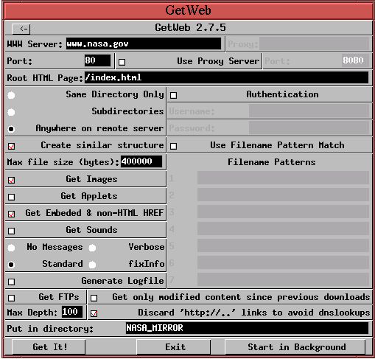Click the Exit button
Image resolution: width=375 pixels, height=359 pixels.
coord(173,347)
